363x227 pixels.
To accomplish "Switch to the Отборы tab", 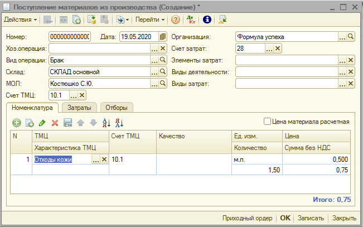I will [117, 108].
